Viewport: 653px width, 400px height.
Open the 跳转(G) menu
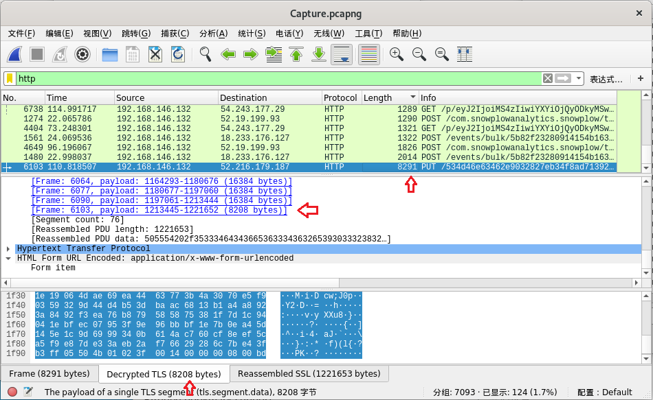click(x=136, y=34)
